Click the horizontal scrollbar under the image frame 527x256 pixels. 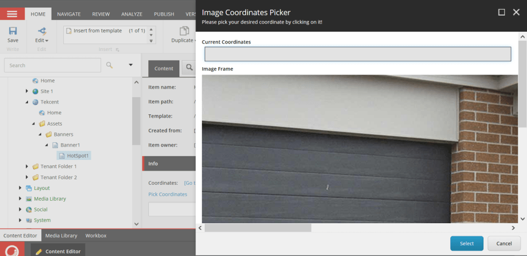pyautogui.click(x=258, y=228)
